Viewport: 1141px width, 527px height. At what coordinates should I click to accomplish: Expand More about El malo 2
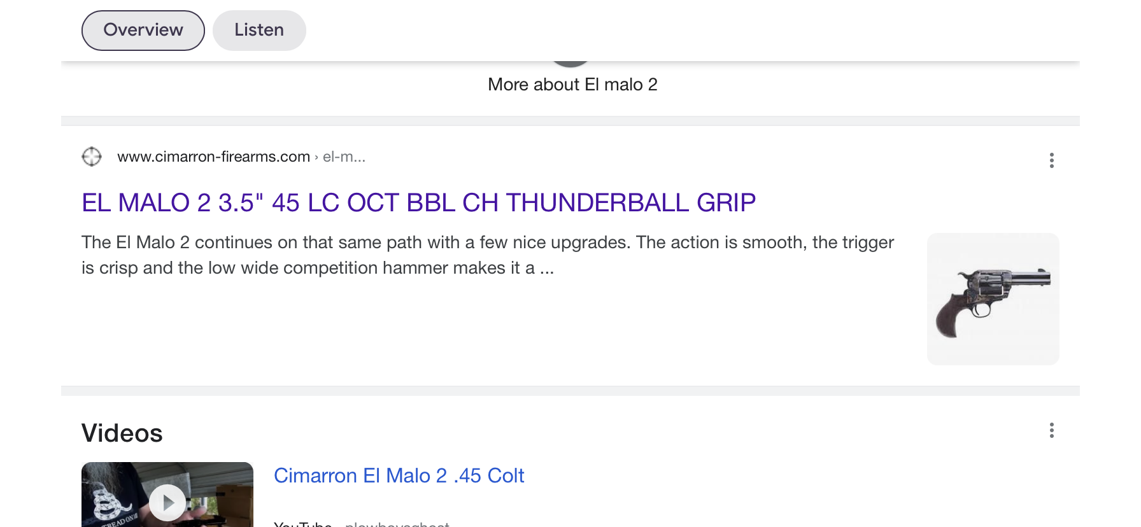point(572,84)
